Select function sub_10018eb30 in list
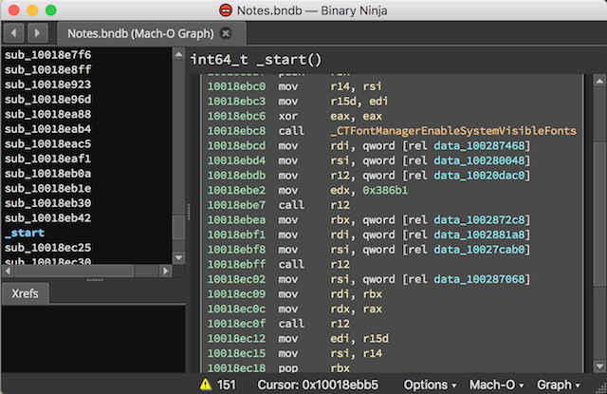607x394 pixels. point(48,203)
